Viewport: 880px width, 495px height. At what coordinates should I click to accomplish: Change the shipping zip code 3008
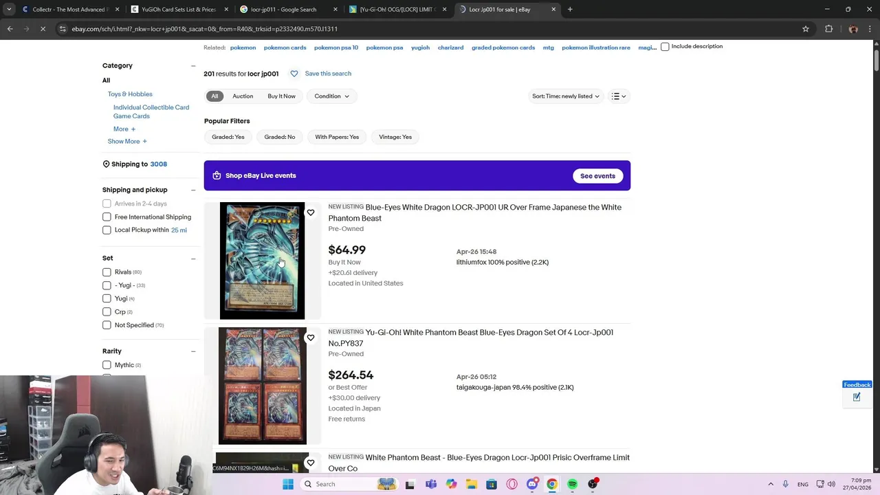(159, 164)
